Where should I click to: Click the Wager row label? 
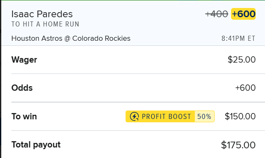click(24, 60)
